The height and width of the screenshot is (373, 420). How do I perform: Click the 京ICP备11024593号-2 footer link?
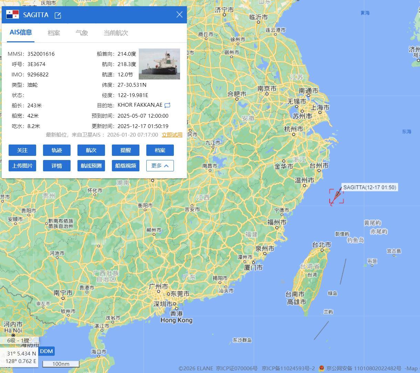click(x=288, y=369)
